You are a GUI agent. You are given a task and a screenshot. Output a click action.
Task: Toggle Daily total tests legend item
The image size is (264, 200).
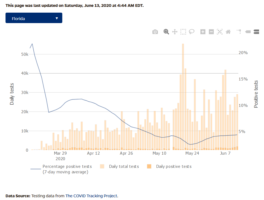(x=124, y=166)
